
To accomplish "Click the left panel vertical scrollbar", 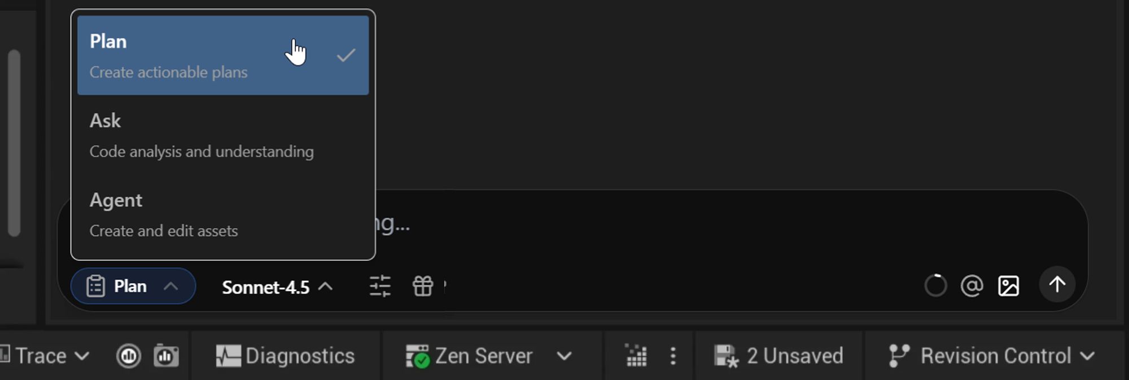I will coord(15,143).
